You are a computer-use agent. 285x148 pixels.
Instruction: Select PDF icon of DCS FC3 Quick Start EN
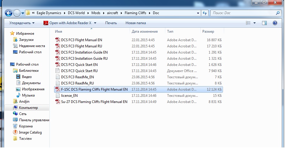(58, 64)
